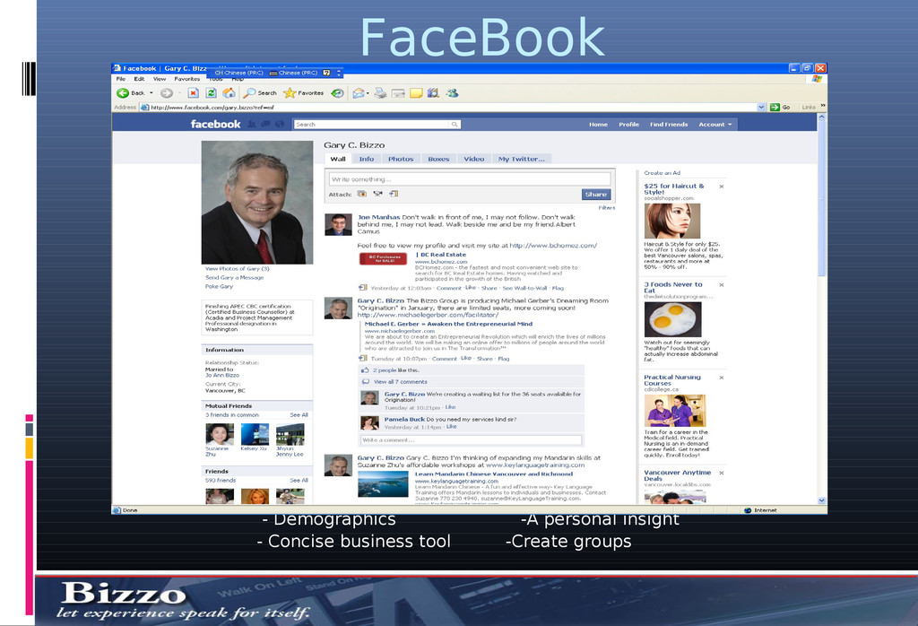The height and width of the screenshot is (626, 918).
Task: Click the Edit icon next to Print
Action: point(398,93)
